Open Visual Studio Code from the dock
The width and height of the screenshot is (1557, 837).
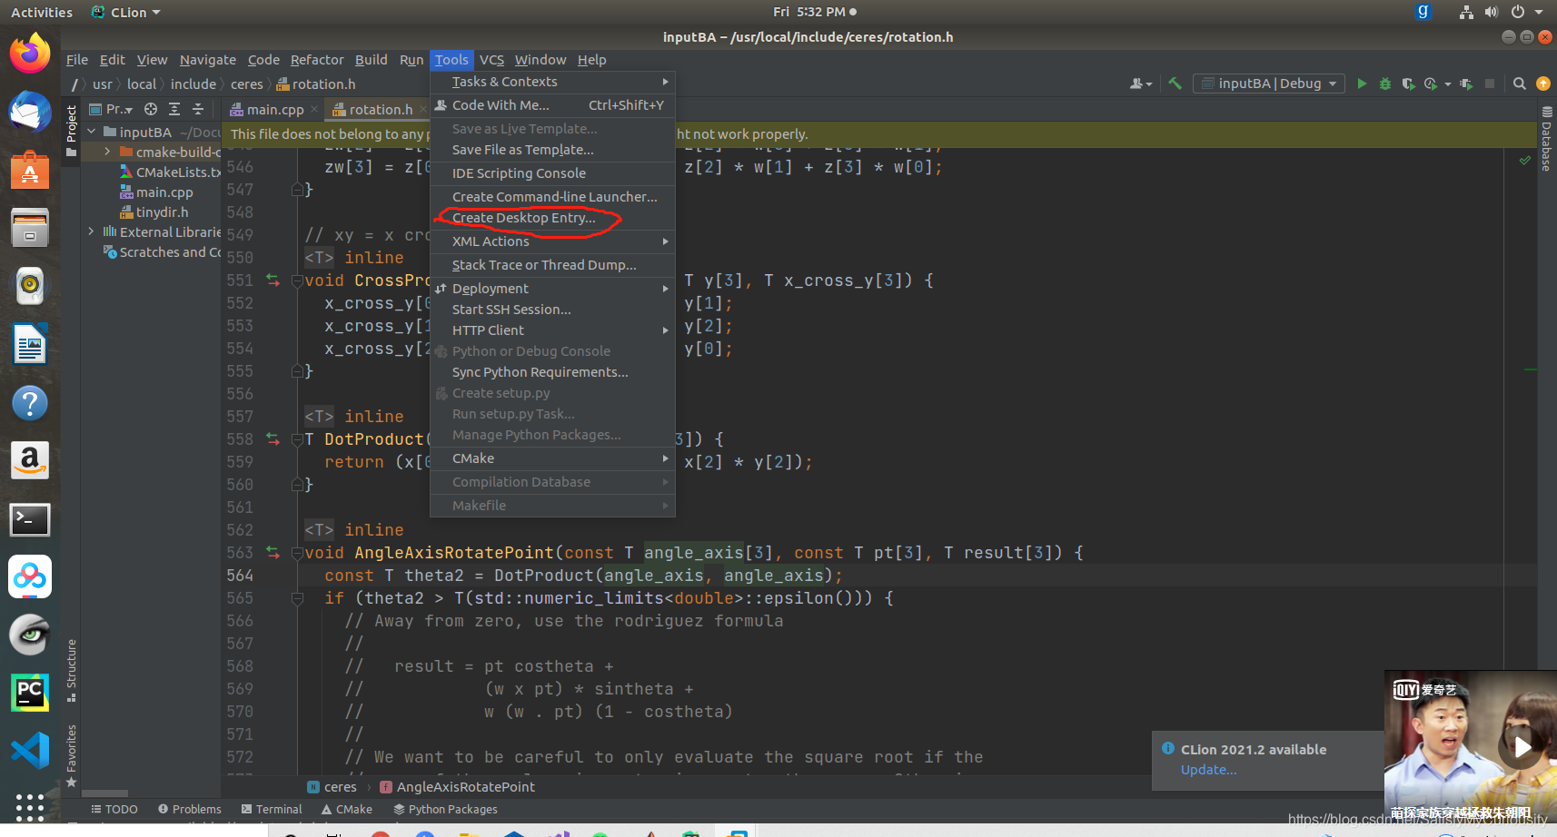30,752
